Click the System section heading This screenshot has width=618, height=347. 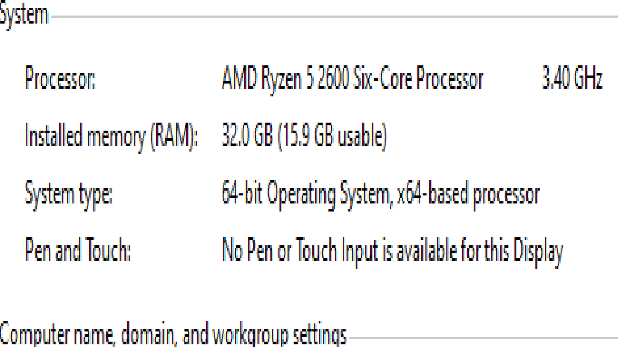pos(24,16)
